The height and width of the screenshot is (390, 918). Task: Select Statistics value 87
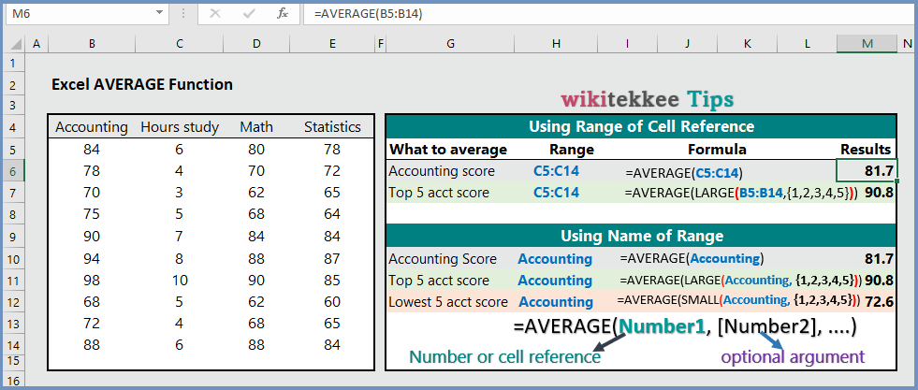pos(332,258)
